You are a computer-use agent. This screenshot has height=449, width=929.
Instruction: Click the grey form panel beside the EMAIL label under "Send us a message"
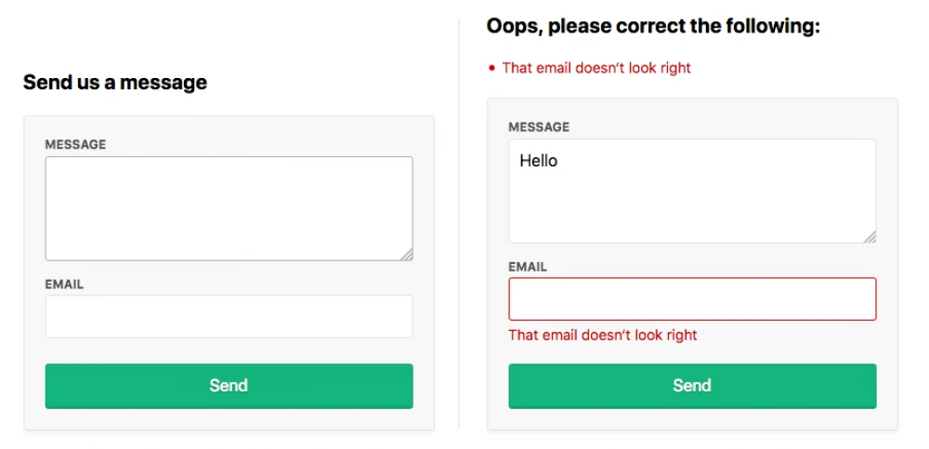click(x=251, y=282)
